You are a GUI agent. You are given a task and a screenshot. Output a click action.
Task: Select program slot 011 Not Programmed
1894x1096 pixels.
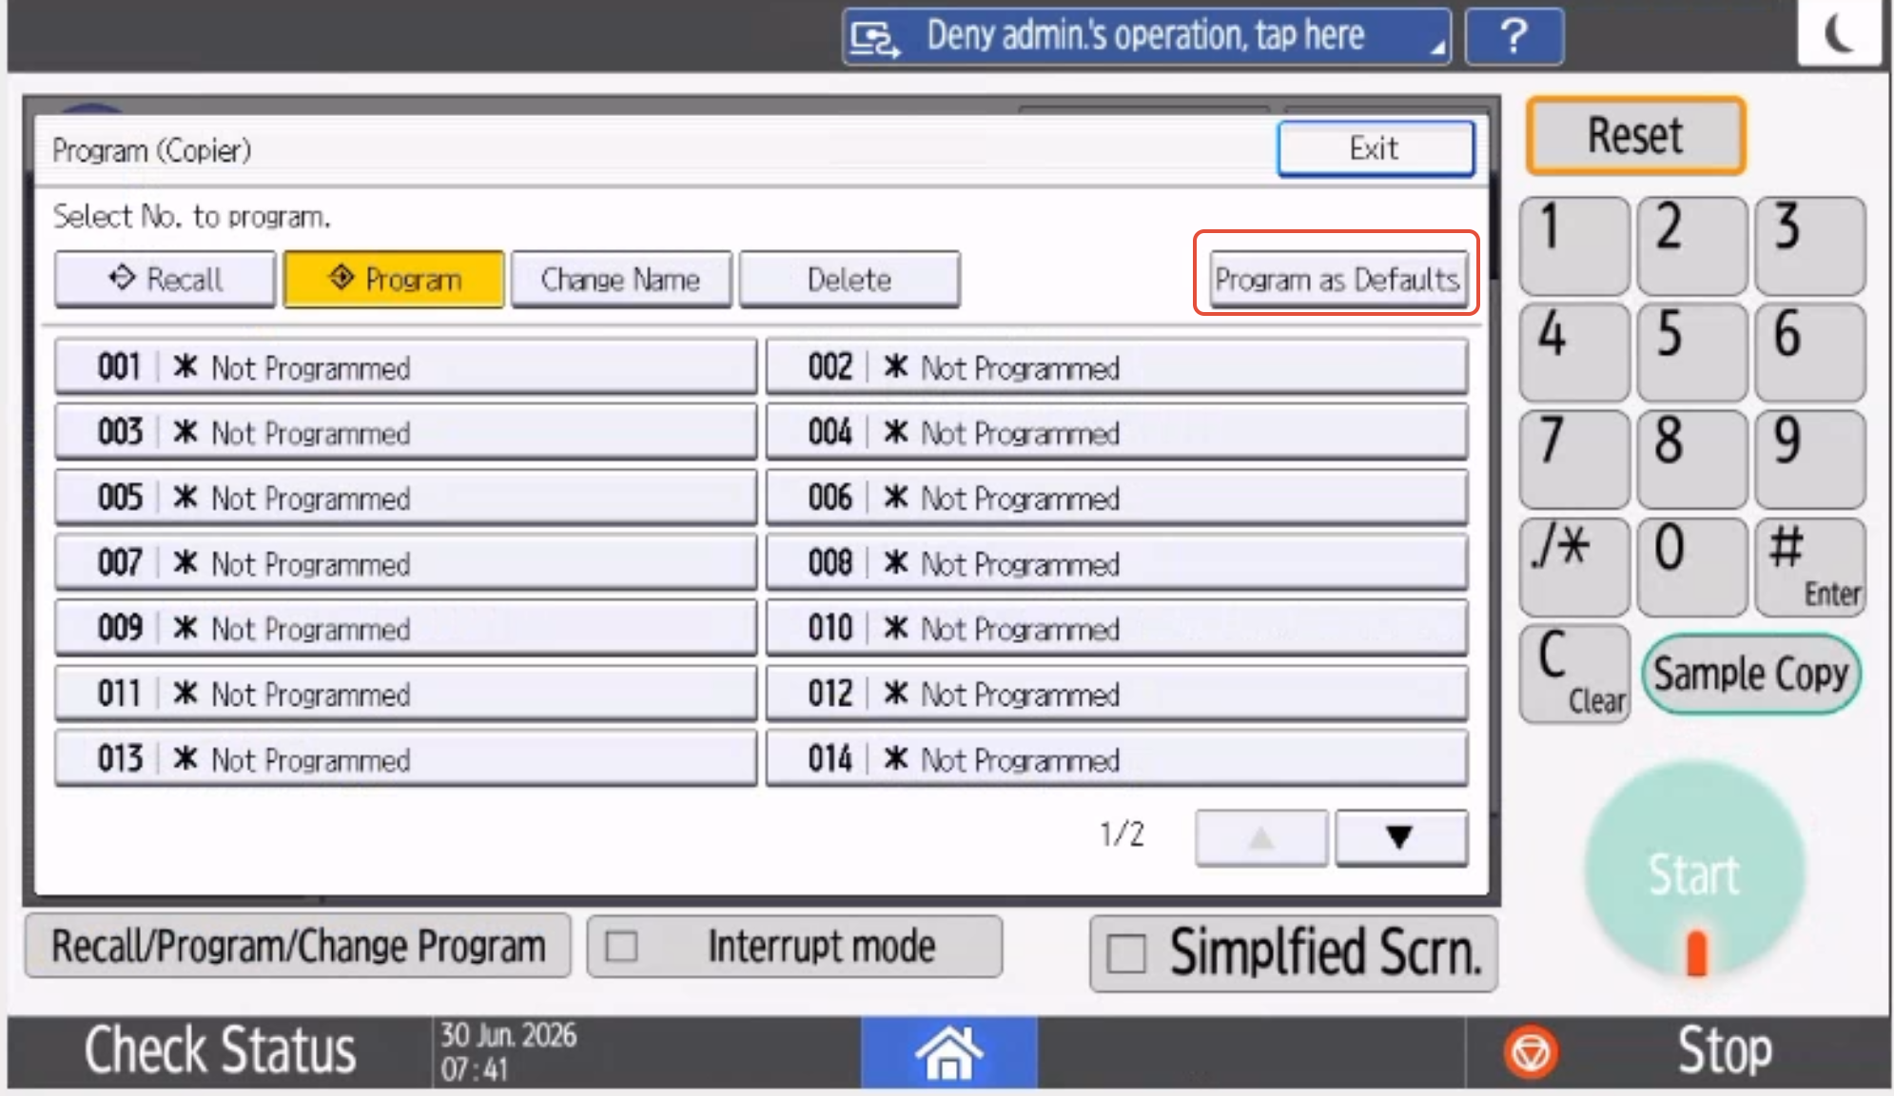coord(406,694)
